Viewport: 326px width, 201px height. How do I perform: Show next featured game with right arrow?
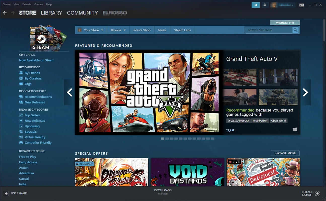coord(305,92)
